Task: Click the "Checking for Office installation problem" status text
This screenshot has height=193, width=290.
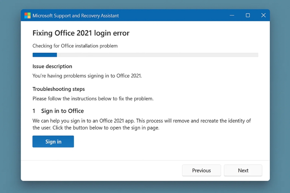Action: (x=75, y=46)
